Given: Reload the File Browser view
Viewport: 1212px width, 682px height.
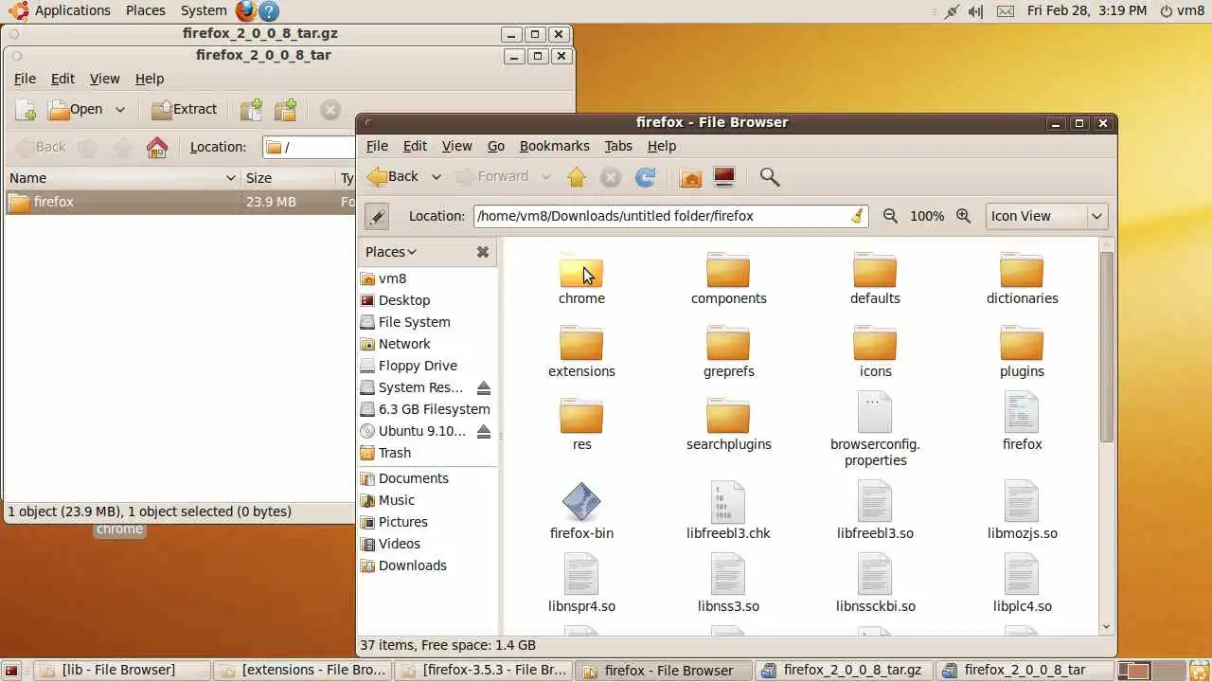Looking at the screenshot, I should pyautogui.click(x=646, y=177).
